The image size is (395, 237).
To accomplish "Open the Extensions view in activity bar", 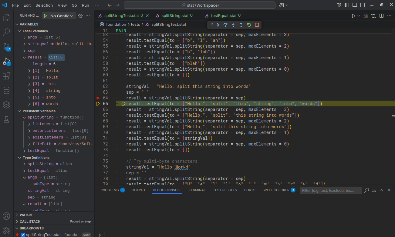I will tap(6, 76).
